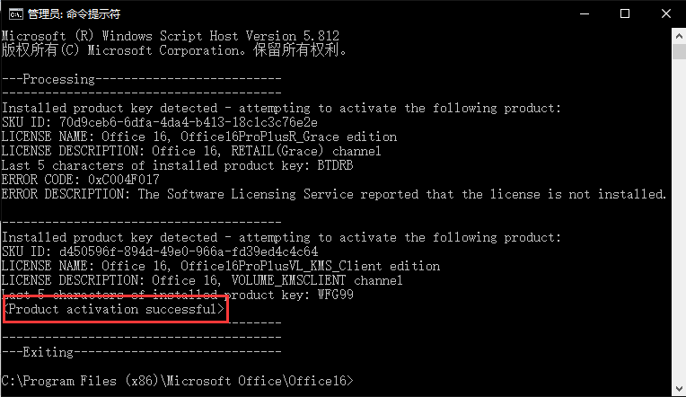Open the Command Prompt system menu icon
Image resolution: width=686 pixels, height=397 pixels.
pyautogui.click(x=16, y=14)
